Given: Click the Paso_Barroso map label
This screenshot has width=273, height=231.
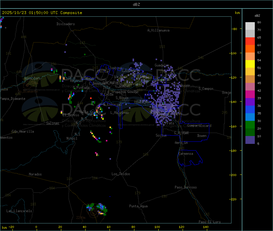Looking at the screenshot, I should click(186, 187).
